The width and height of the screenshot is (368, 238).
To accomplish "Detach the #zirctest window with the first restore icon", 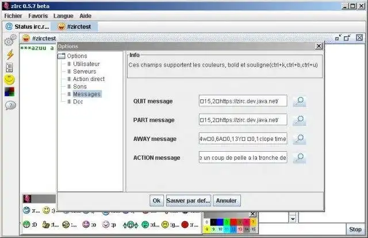I will 338,38.
